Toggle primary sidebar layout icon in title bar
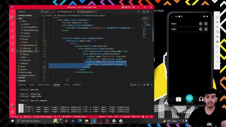 point(123,7)
